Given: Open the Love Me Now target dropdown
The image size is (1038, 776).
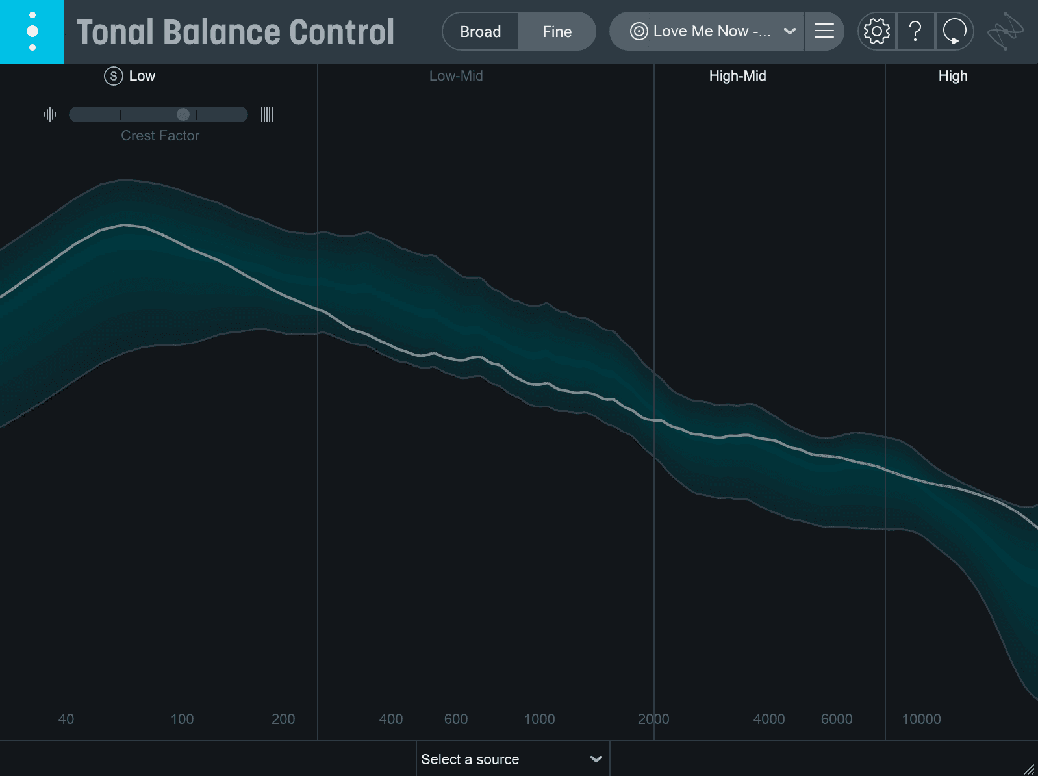Looking at the screenshot, I should (707, 31).
